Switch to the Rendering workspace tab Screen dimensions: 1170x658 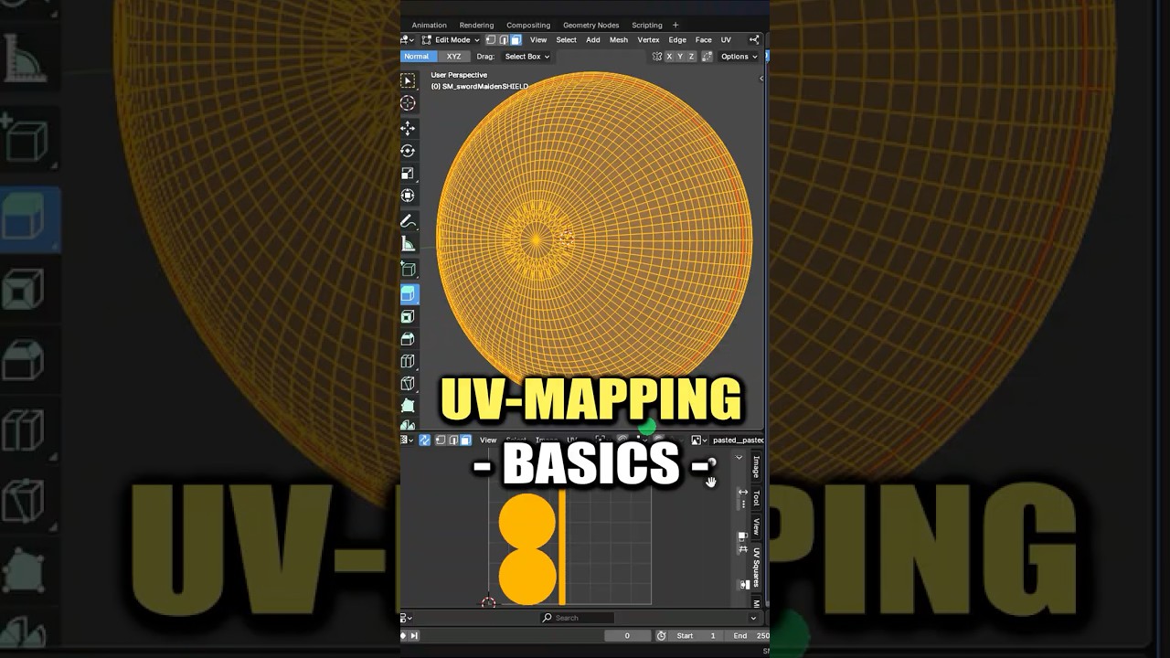point(476,26)
